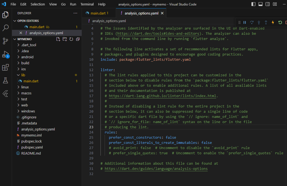
Task: Open dart.dev analysis-options guide link
Action: (156, 168)
